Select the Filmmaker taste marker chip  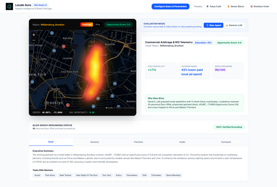coord(156,175)
